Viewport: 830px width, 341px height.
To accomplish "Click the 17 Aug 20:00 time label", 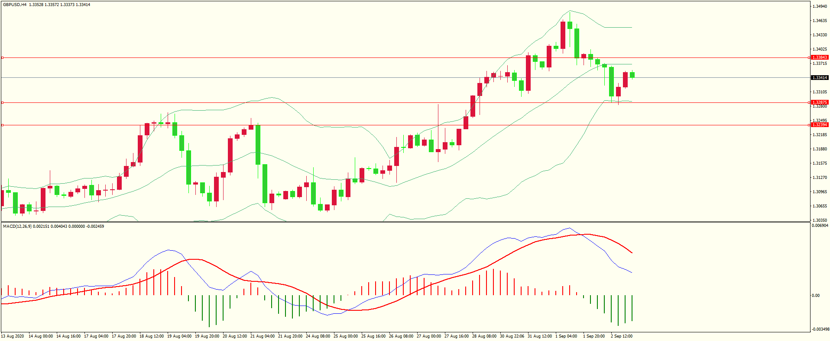I will coord(124,336).
